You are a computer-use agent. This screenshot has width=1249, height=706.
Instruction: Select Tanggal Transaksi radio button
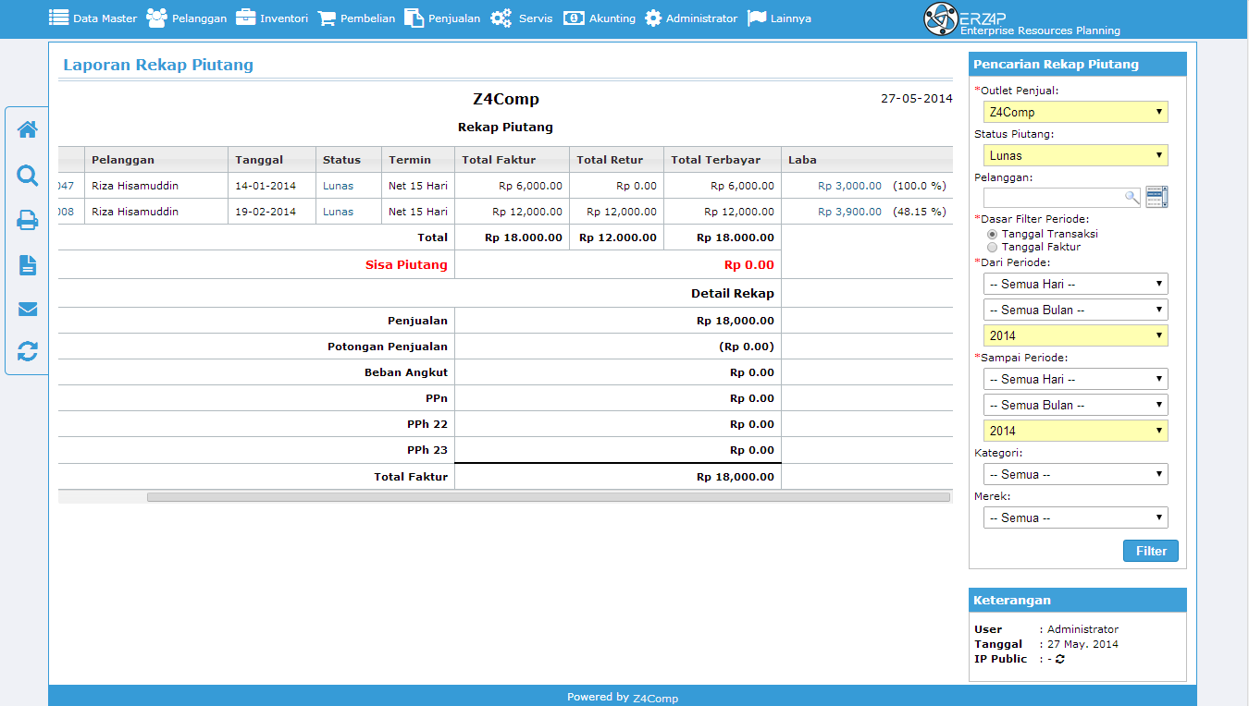point(993,235)
